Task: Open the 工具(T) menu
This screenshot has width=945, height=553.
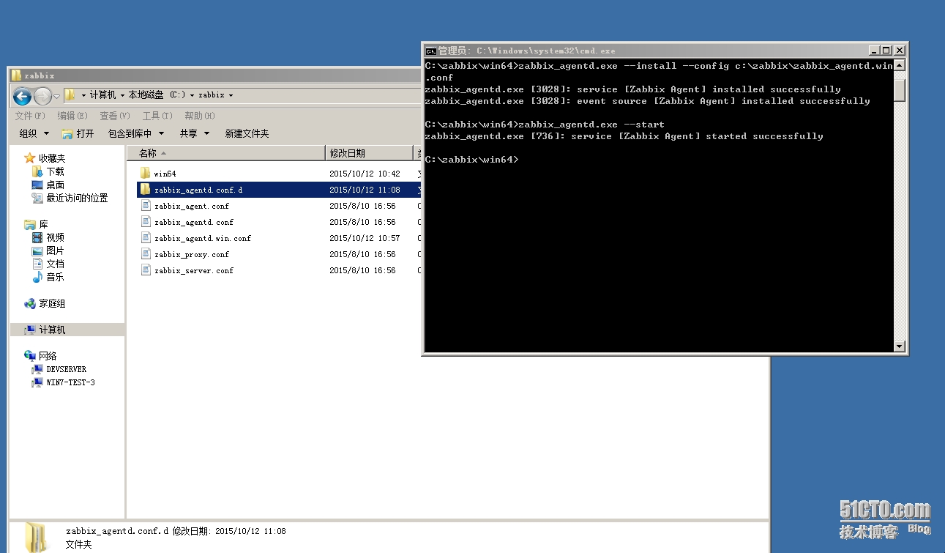Action: pyautogui.click(x=157, y=116)
